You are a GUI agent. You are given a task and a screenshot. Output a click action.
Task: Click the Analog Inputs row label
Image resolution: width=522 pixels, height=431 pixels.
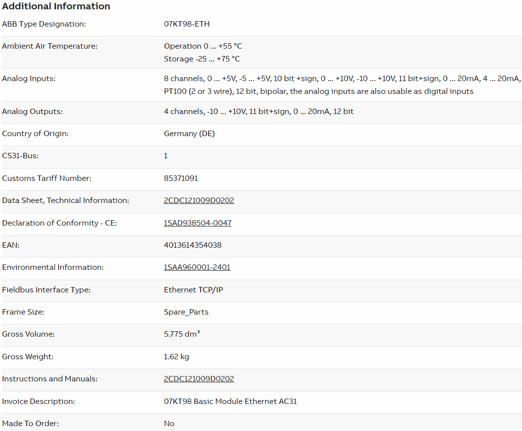[x=29, y=79]
